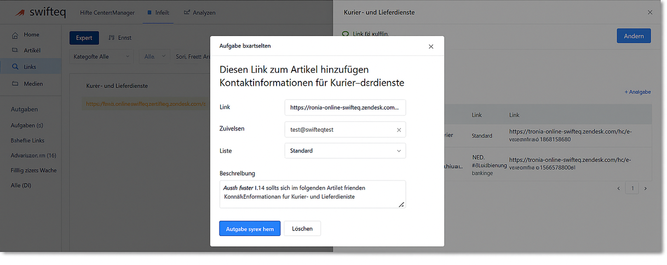
Task: Select Aufgaben (S) in the sidebar
Action: click(x=27, y=125)
